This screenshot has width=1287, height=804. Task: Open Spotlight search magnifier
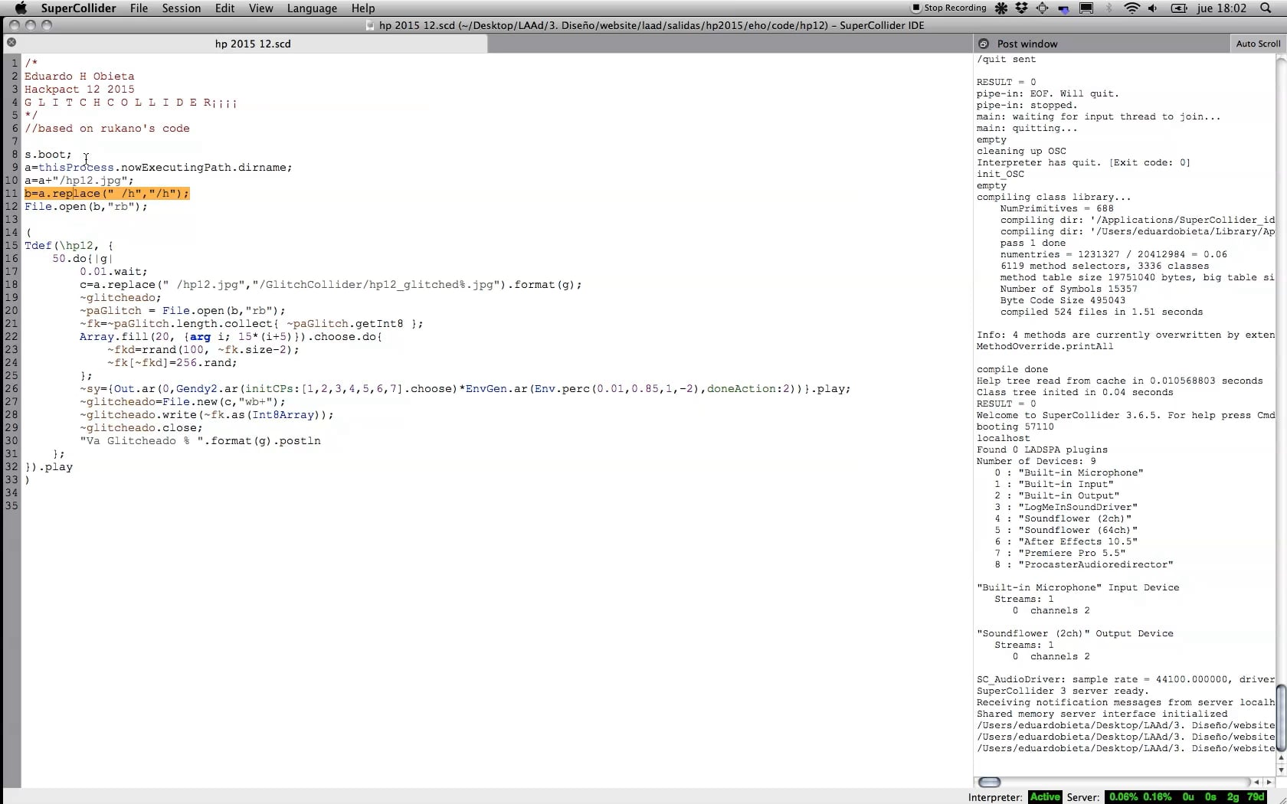pos(1266,8)
